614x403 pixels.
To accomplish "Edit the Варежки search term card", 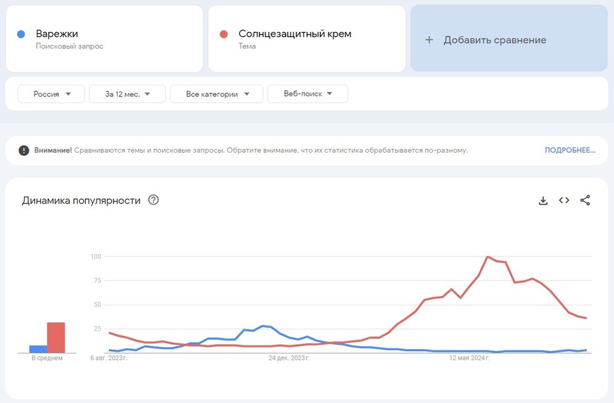I will [x=104, y=39].
